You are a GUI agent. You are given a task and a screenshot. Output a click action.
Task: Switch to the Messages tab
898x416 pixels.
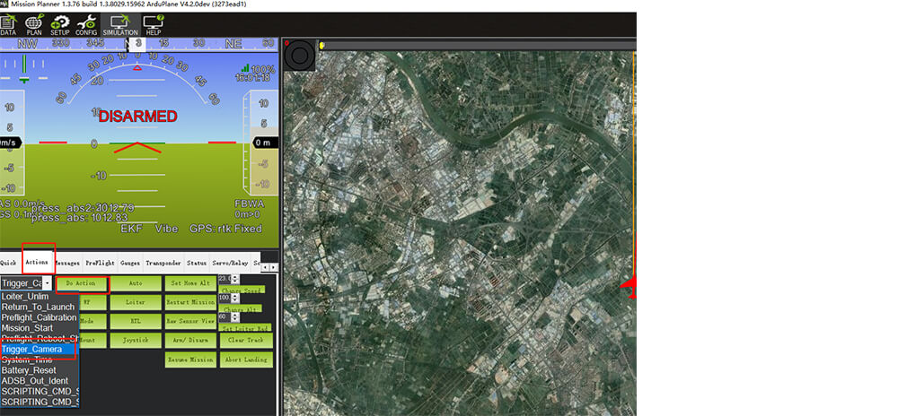tap(66, 263)
